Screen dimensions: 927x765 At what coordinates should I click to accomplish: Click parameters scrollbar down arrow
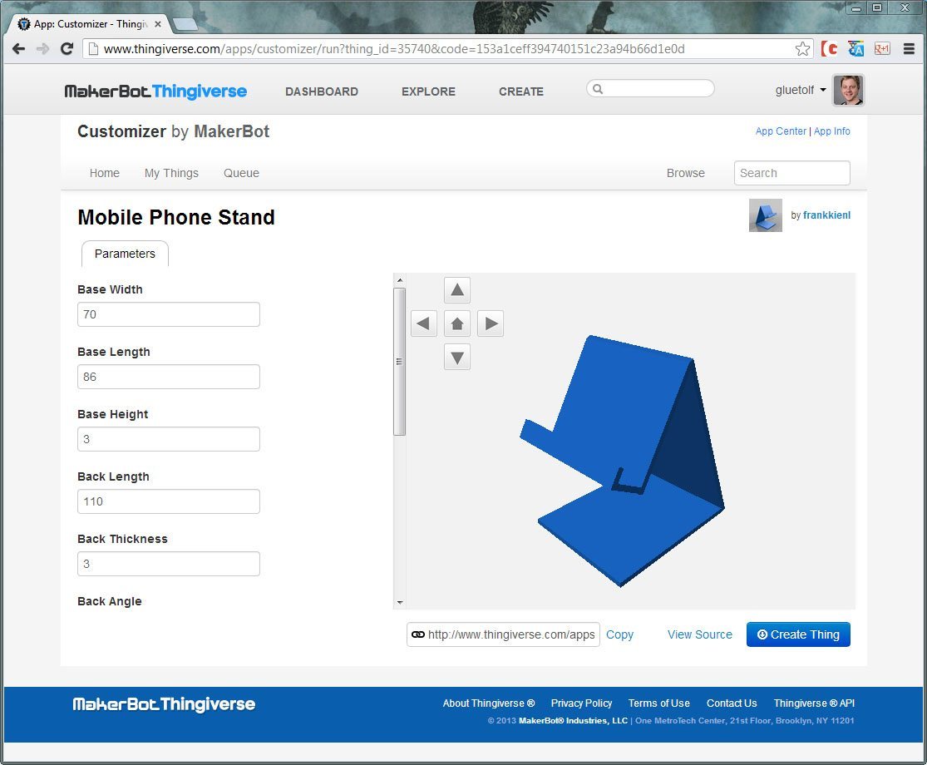click(x=400, y=602)
